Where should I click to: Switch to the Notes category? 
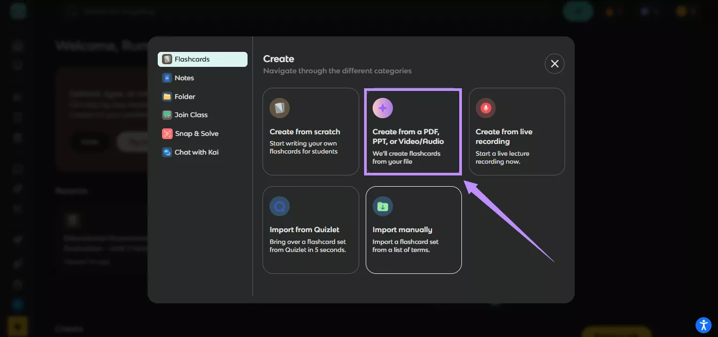(x=184, y=78)
